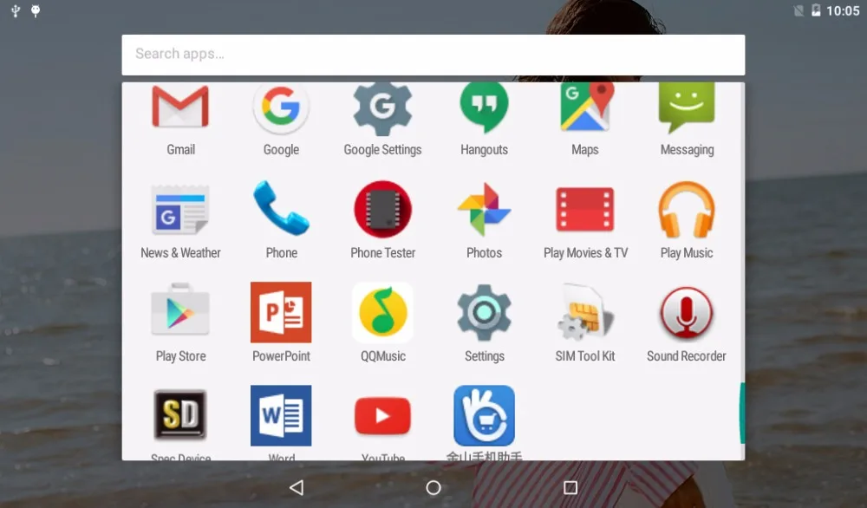Launch QQMusic
This screenshot has width=867, height=508.
(x=382, y=312)
